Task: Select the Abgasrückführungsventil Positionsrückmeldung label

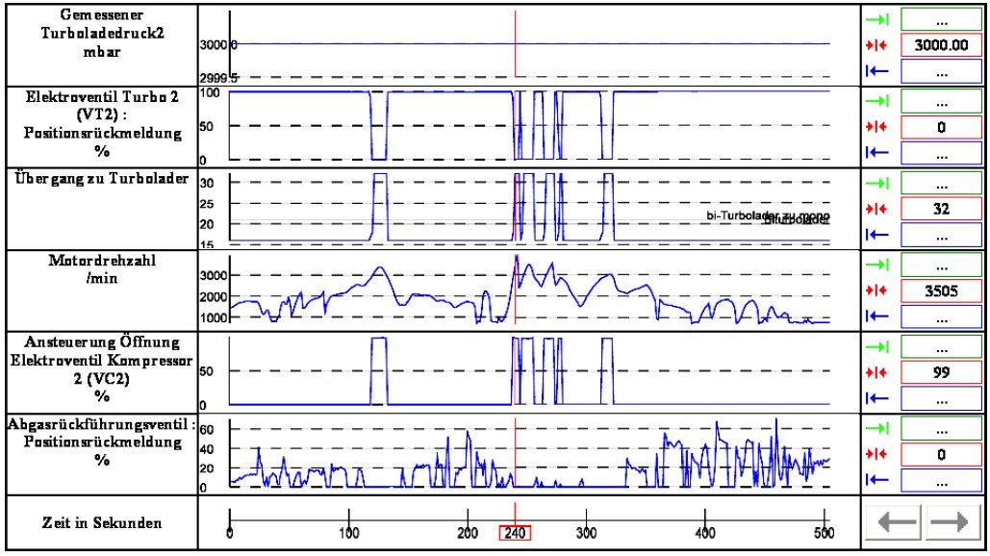Action: (x=102, y=442)
